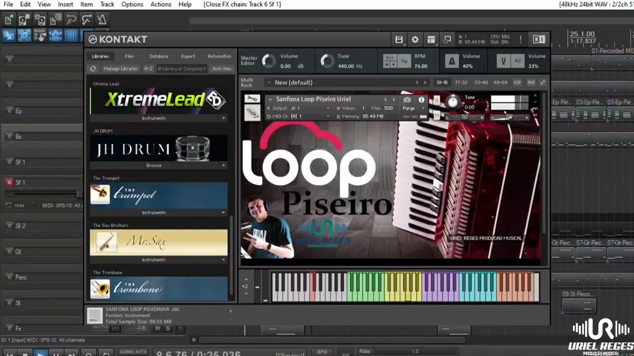
Task: Open instrument edit wrench icon
Action: (x=252, y=99)
